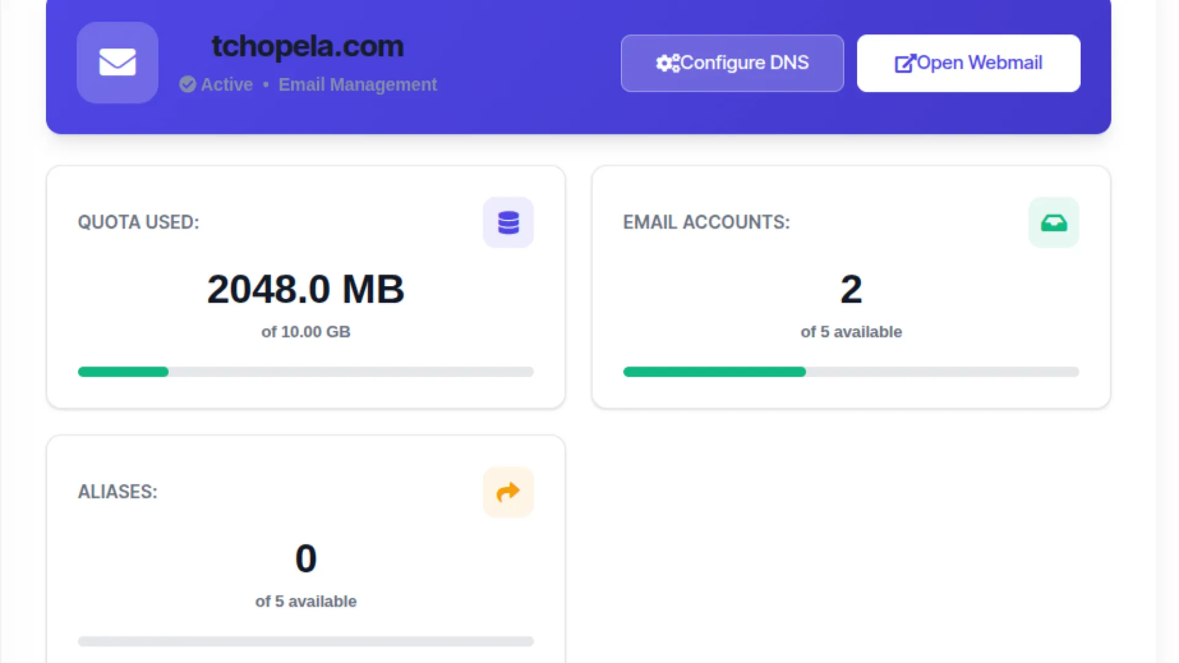Screen dimensions: 1179x663
Task: Click the QUOTA USED heading
Action: click(x=138, y=222)
